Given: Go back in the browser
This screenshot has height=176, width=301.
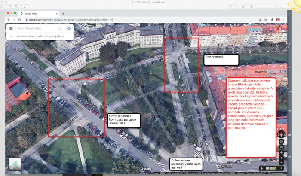Looking at the screenshot, I should (x=9, y=20).
